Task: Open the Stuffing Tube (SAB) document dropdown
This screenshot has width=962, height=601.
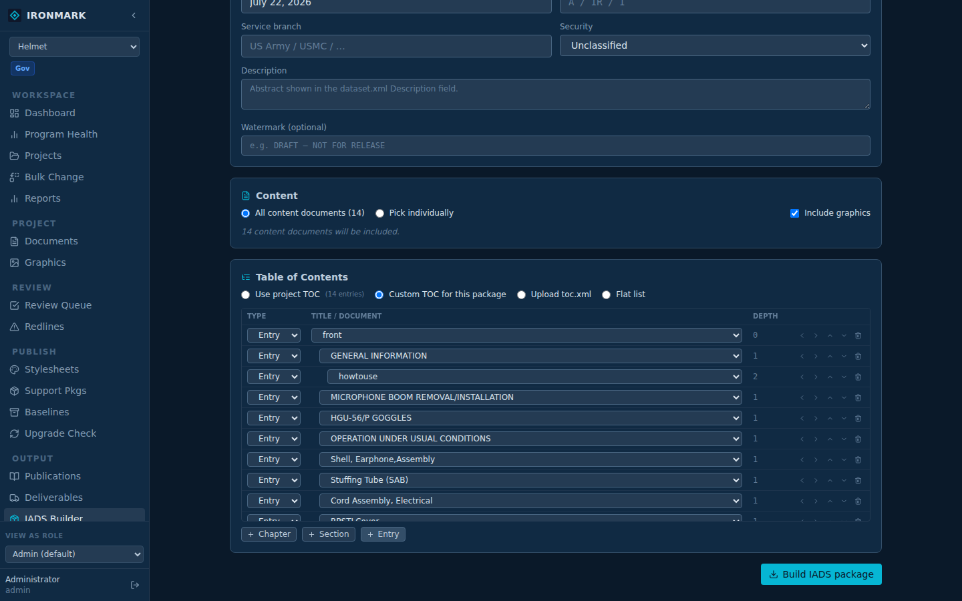Action: click(530, 480)
